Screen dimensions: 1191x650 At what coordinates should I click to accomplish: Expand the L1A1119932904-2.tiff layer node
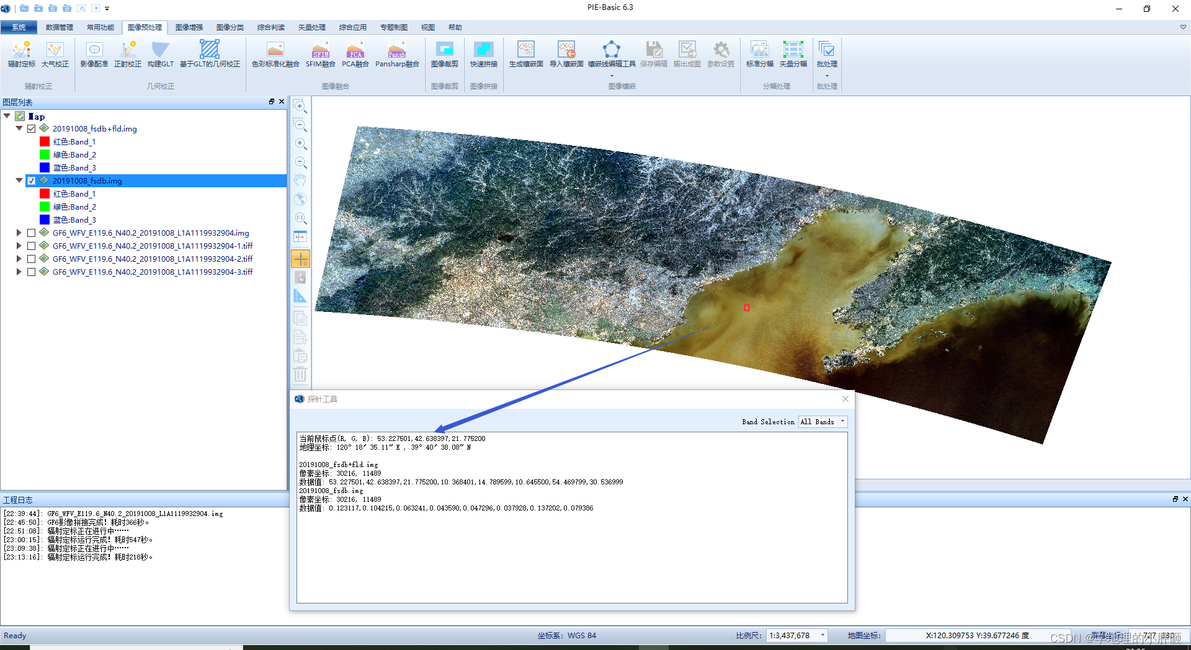pyautogui.click(x=19, y=259)
